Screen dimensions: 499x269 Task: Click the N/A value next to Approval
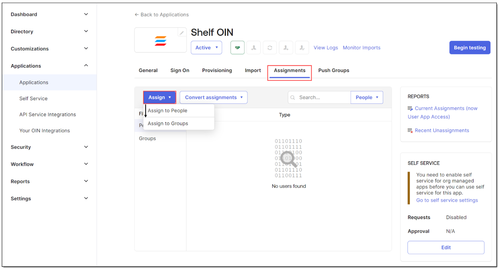(450, 231)
